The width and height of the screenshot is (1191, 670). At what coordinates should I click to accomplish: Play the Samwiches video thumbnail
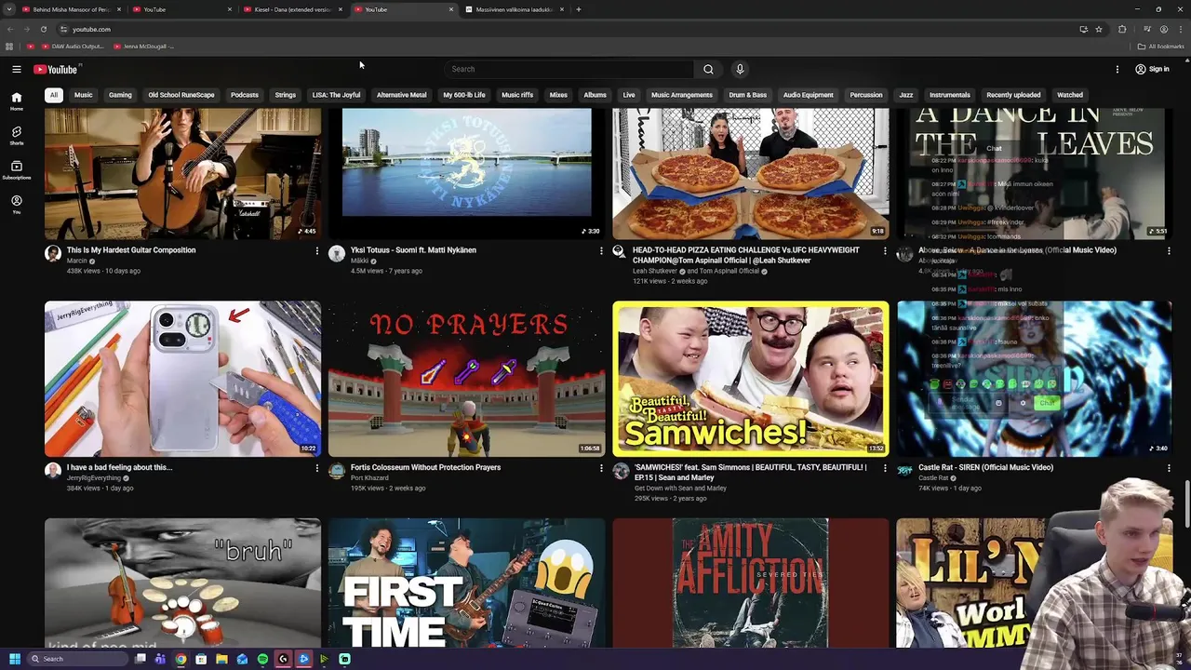(750, 379)
